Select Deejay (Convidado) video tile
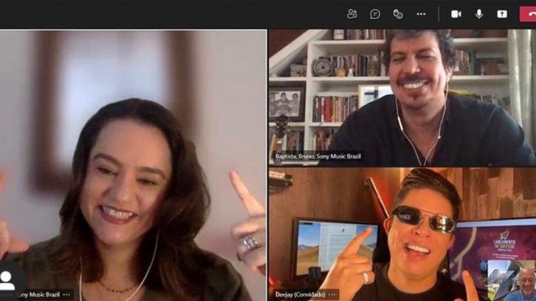Image resolution: width=536 pixels, height=301 pixels. click(402, 235)
